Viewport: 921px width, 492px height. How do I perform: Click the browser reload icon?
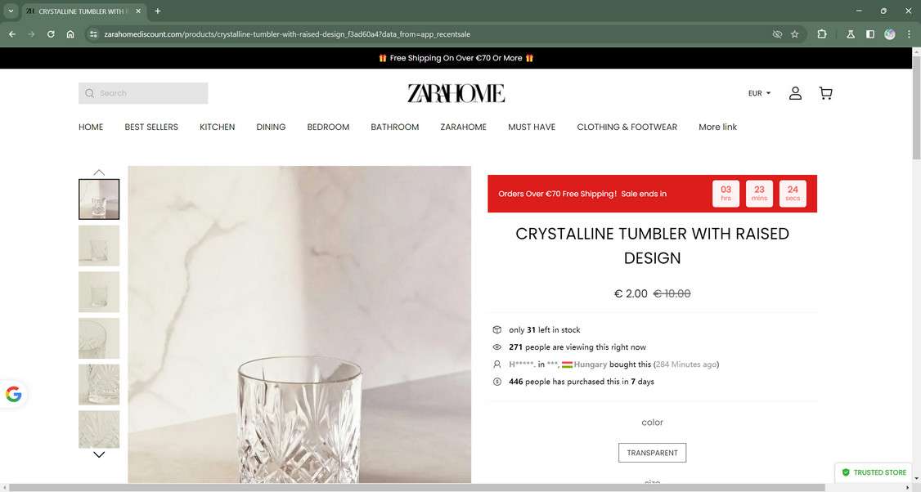pos(51,34)
